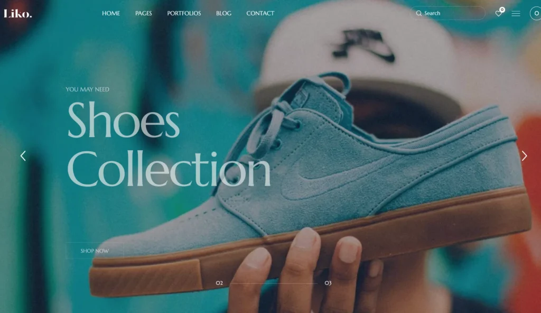Click the SHOP NOW button
Image resolution: width=541 pixels, height=313 pixels.
pos(95,251)
